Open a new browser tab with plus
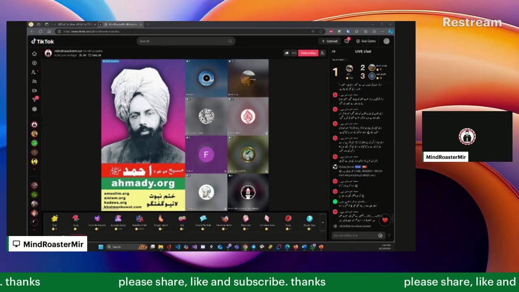Screen dimensions: 519x292 point(148,24)
